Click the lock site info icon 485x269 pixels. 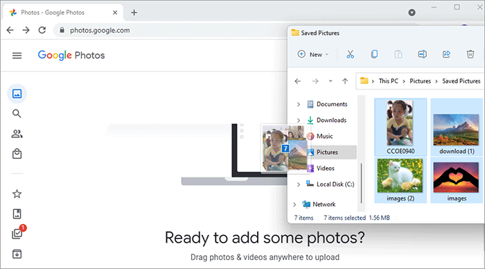[x=62, y=30]
